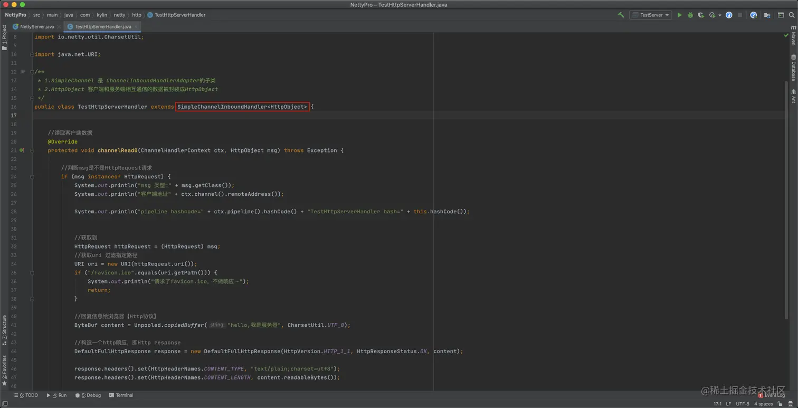
Task: Collapse the Javadoc comment fold at line 12
Action: 32,72
